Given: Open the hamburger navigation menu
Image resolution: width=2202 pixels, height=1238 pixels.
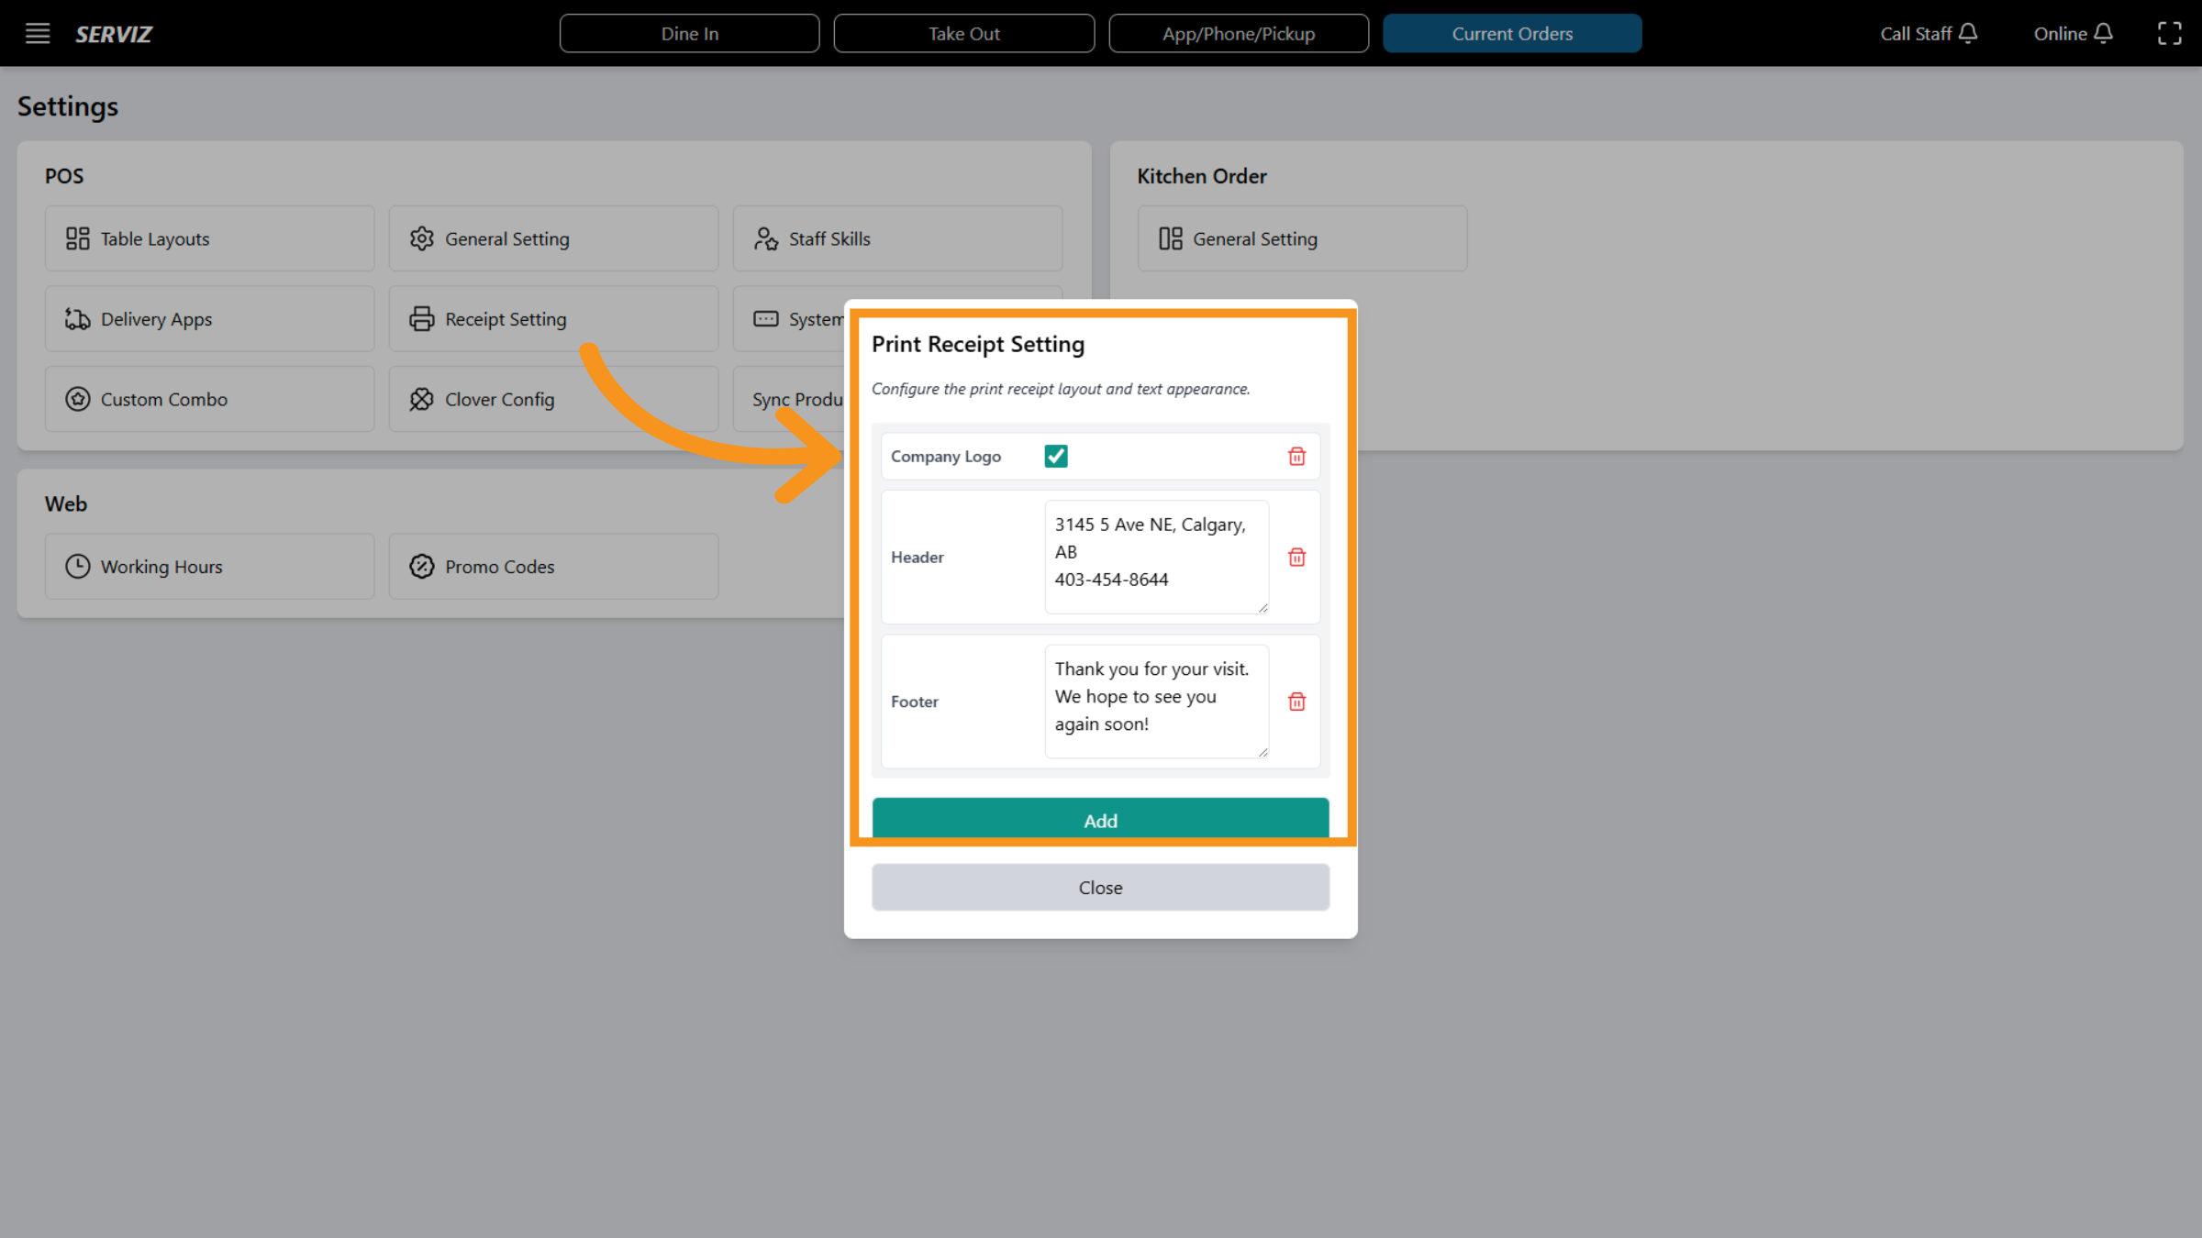Looking at the screenshot, I should [38, 33].
